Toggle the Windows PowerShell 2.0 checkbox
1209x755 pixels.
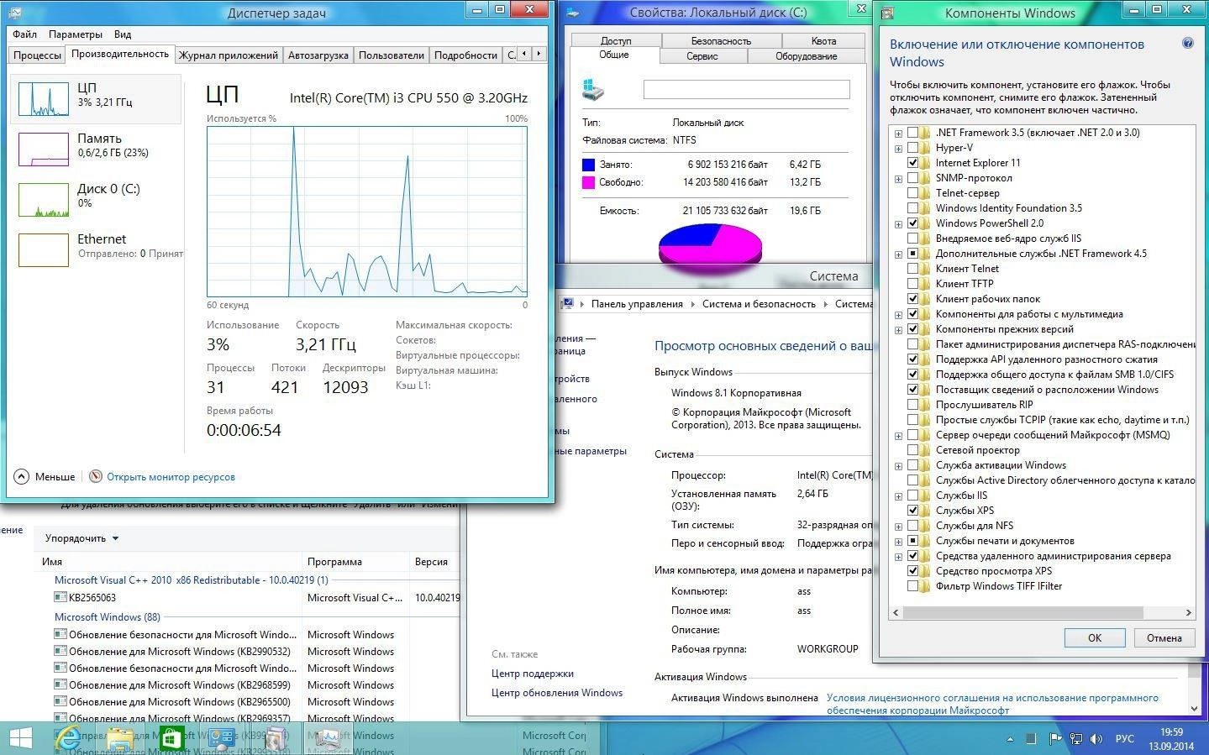click(912, 223)
